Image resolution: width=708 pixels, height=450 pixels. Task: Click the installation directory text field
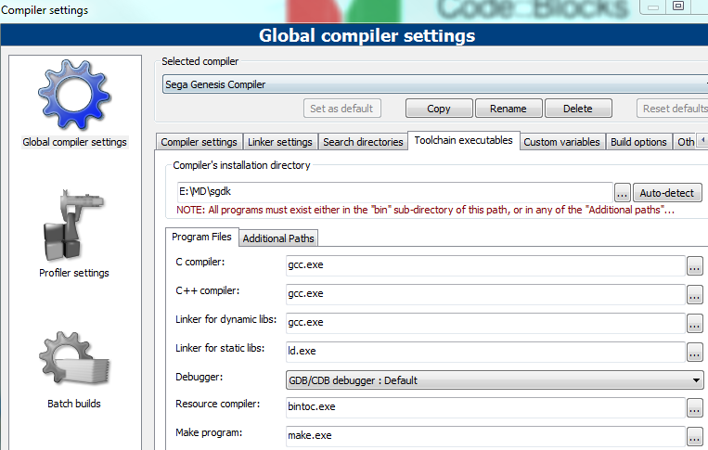393,193
